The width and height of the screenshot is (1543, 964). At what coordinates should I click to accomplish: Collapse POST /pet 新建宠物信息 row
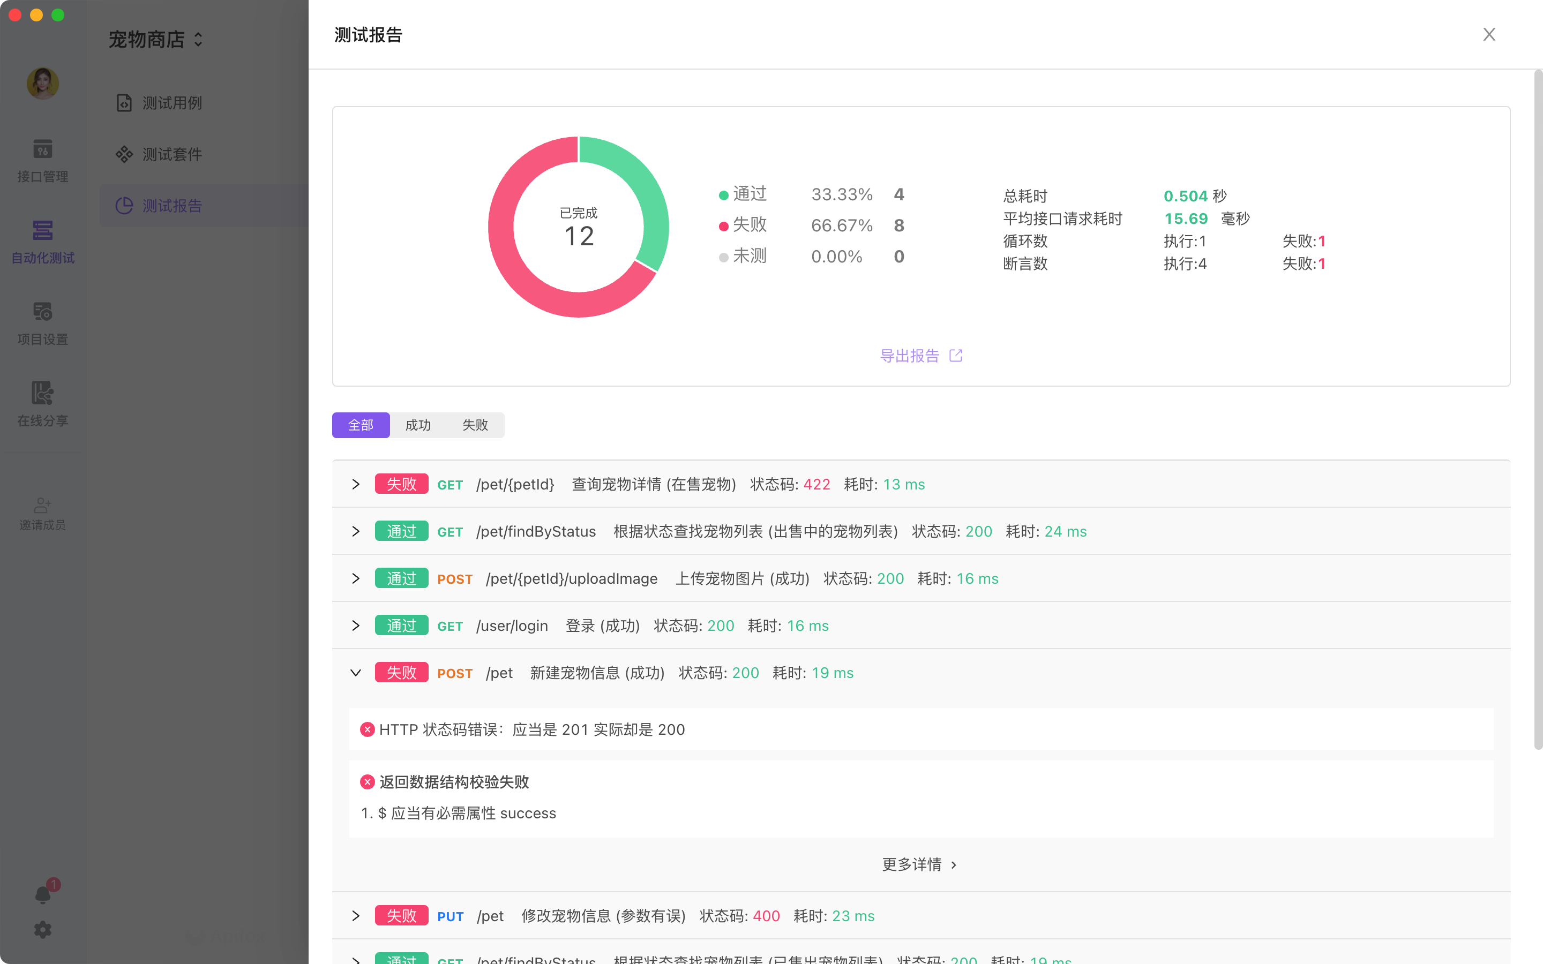pos(356,673)
